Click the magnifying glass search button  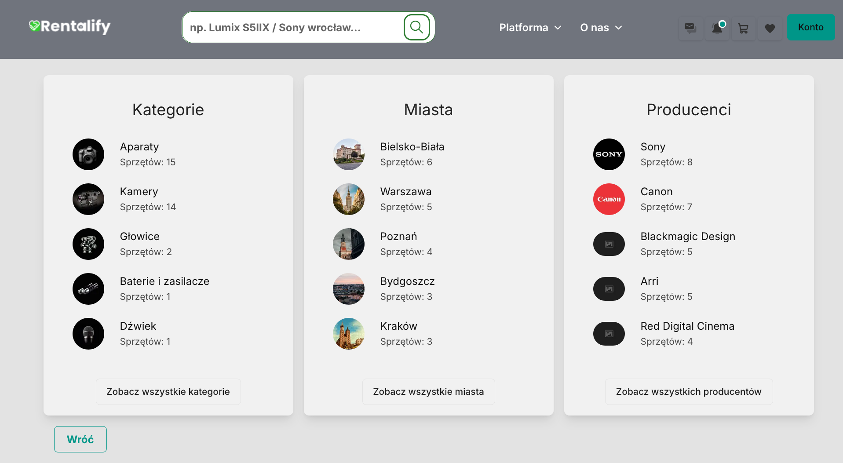tap(416, 27)
